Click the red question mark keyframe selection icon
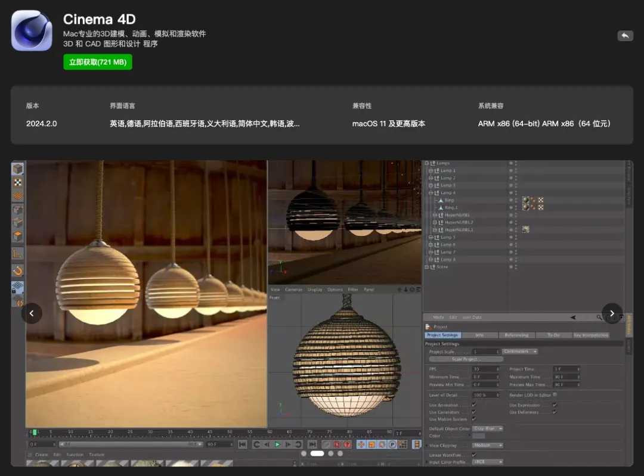644x476 pixels. (348, 444)
